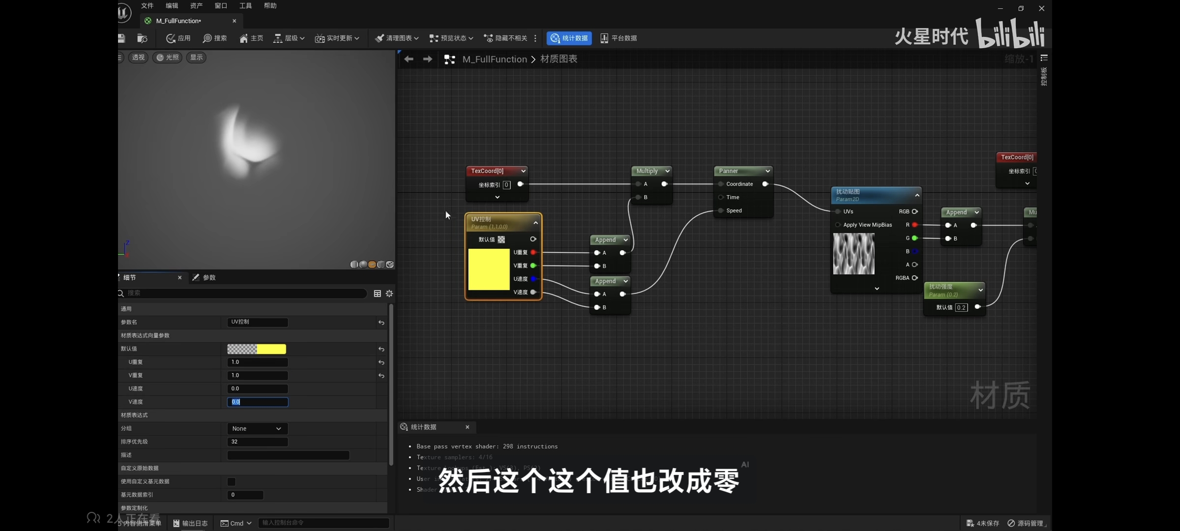Click the Source Control (源码管理) button

point(1026,523)
